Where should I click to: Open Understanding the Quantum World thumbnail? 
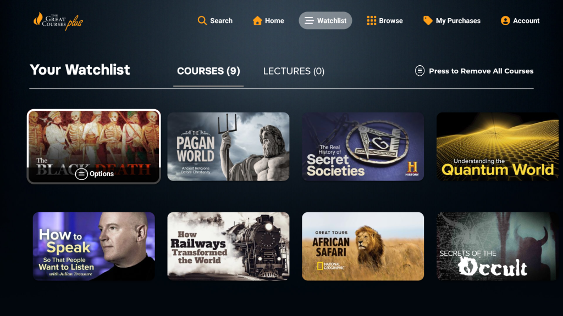coord(498,146)
